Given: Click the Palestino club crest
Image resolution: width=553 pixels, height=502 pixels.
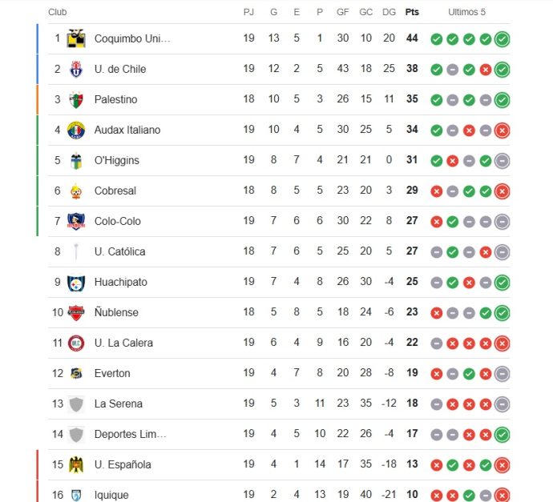Looking at the screenshot, I should [76, 100].
